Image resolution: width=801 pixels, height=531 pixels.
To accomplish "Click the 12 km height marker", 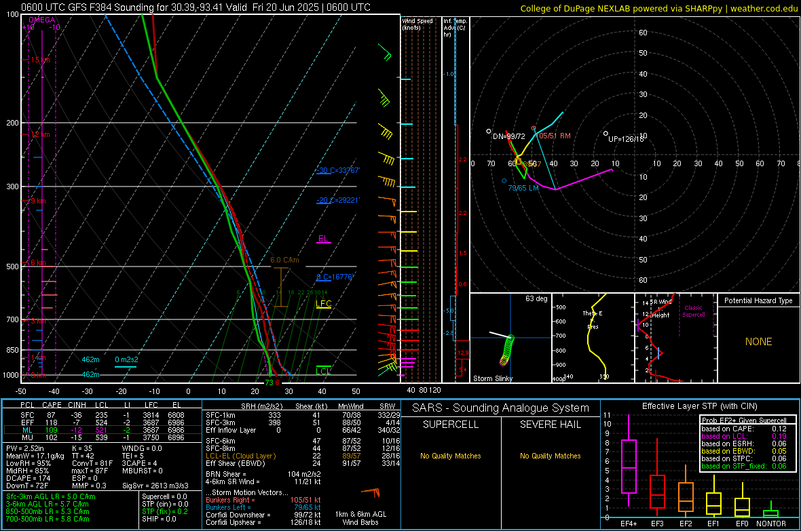I will (x=40, y=134).
